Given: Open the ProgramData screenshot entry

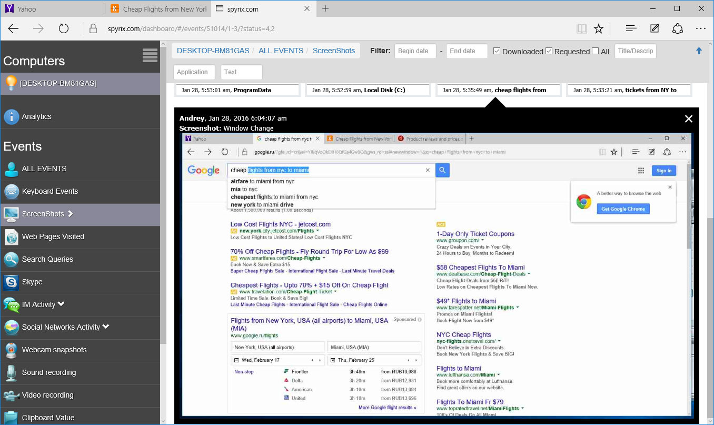Looking at the screenshot, I should [237, 90].
